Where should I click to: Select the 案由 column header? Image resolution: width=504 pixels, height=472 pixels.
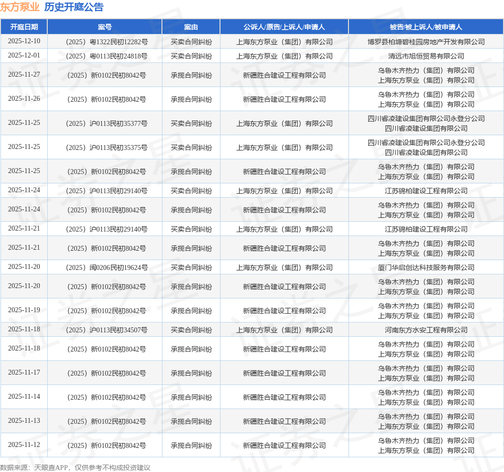[191, 27]
